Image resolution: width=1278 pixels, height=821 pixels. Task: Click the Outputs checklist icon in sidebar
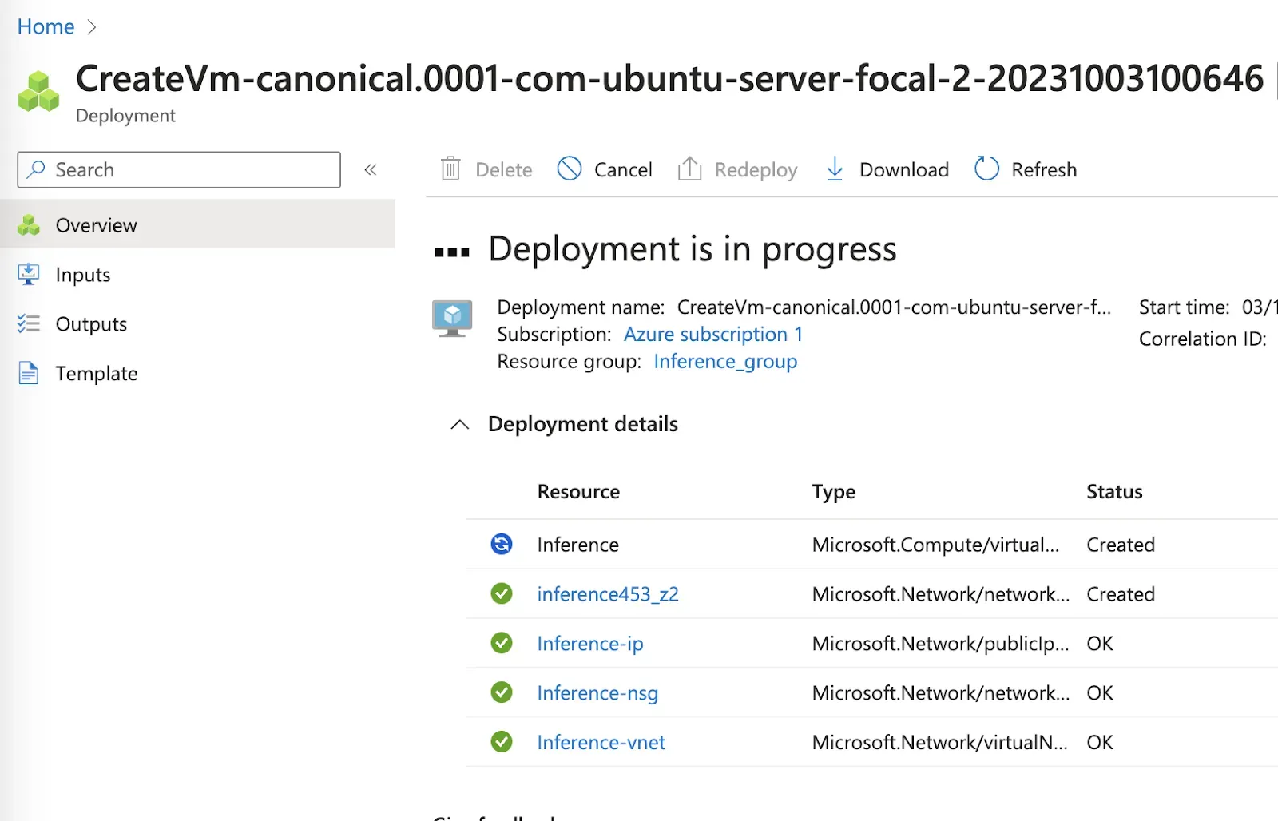29,323
